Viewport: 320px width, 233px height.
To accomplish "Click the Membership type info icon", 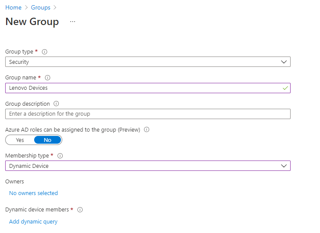I will pos(60,156).
